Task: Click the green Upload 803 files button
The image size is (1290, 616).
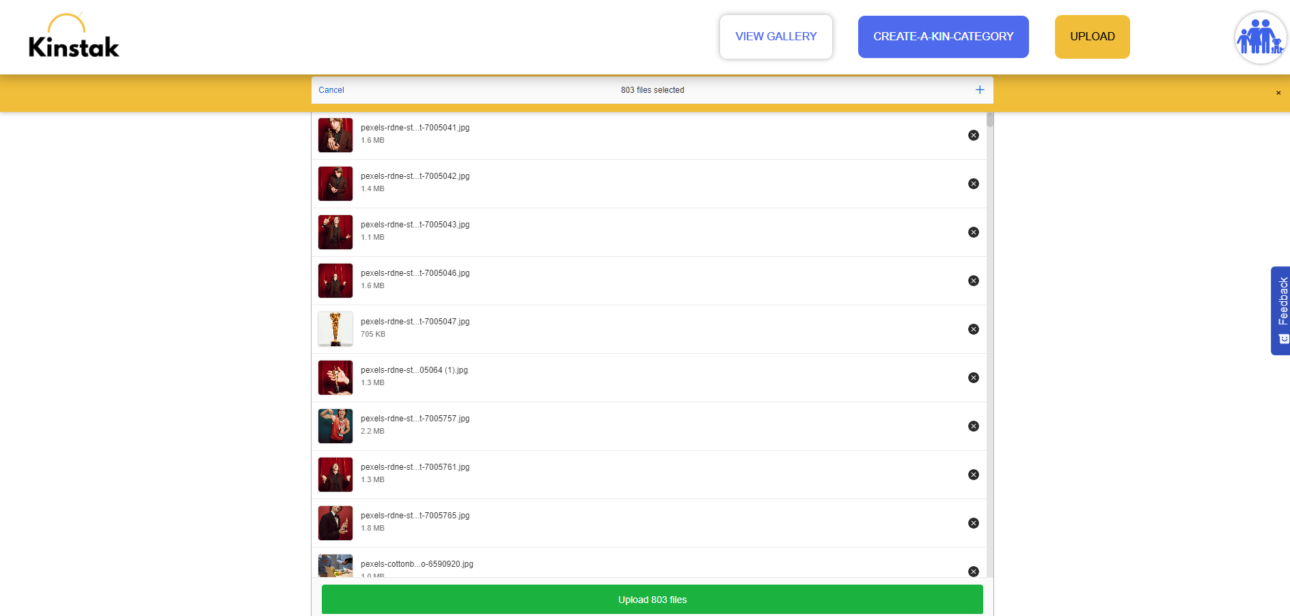Action: [x=652, y=599]
